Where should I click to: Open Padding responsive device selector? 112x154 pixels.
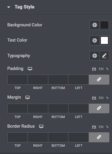pos(30,69)
